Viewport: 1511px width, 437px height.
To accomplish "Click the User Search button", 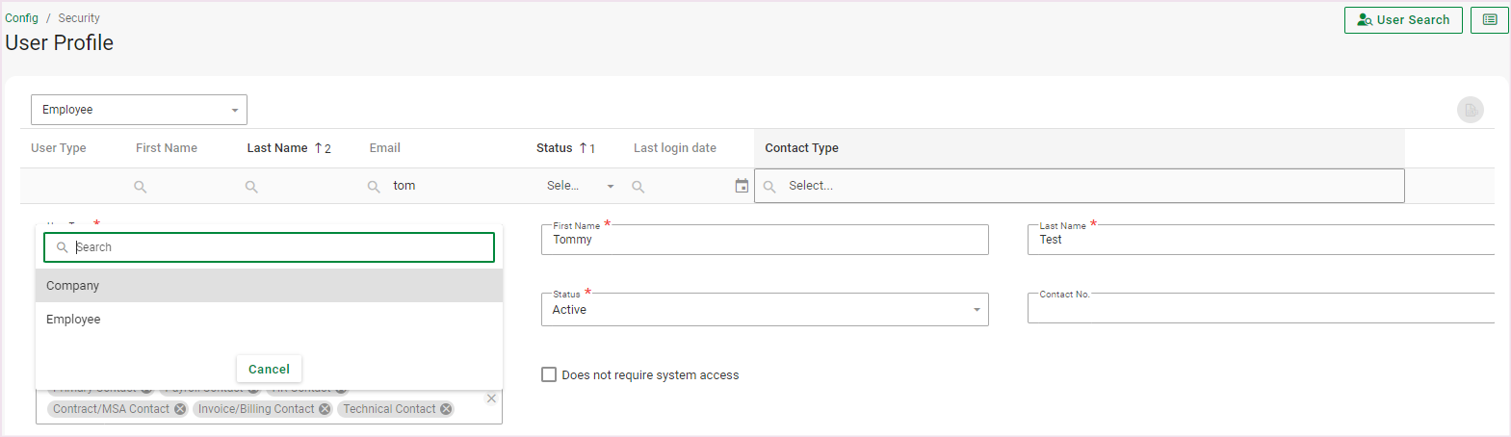I will click(x=1402, y=20).
